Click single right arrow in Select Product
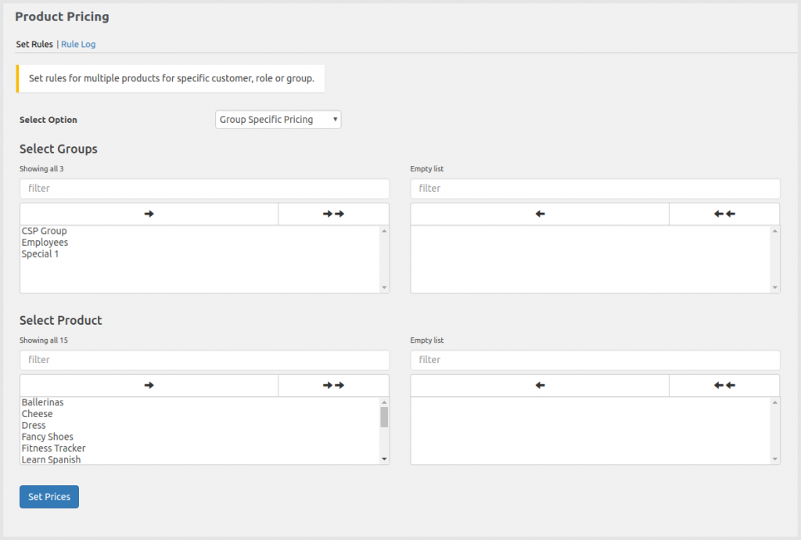Image resolution: width=801 pixels, height=540 pixels. tap(149, 385)
